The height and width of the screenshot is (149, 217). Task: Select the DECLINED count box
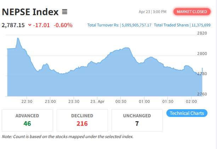pos(82,120)
